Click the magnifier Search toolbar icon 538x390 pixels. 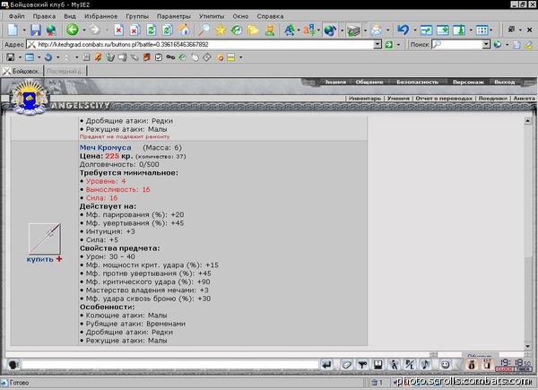tap(204, 30)
